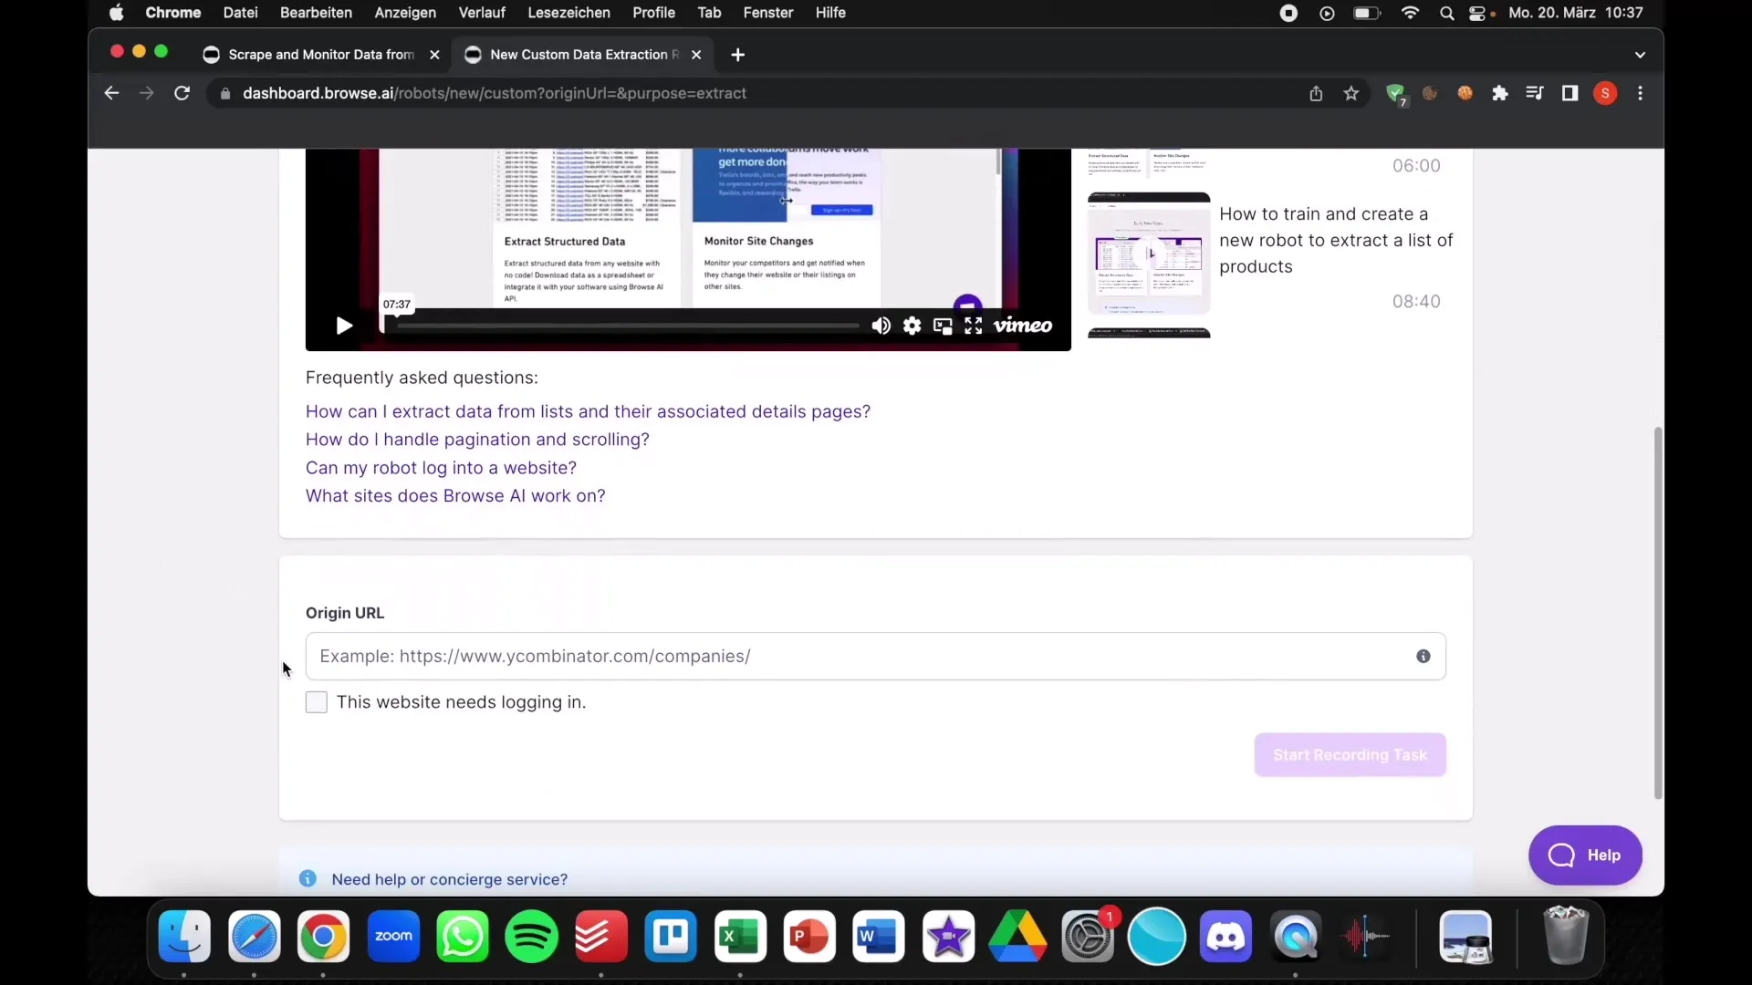Open Chrome three-dot menu

1641,93
